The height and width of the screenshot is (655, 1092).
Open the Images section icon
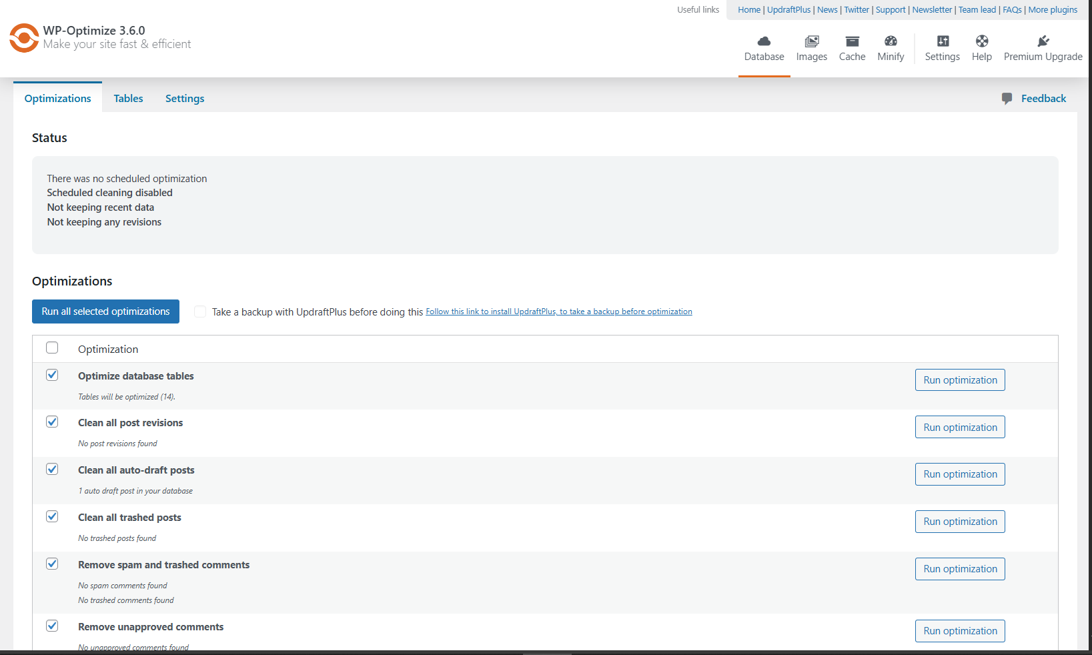[x=811, y=41]
